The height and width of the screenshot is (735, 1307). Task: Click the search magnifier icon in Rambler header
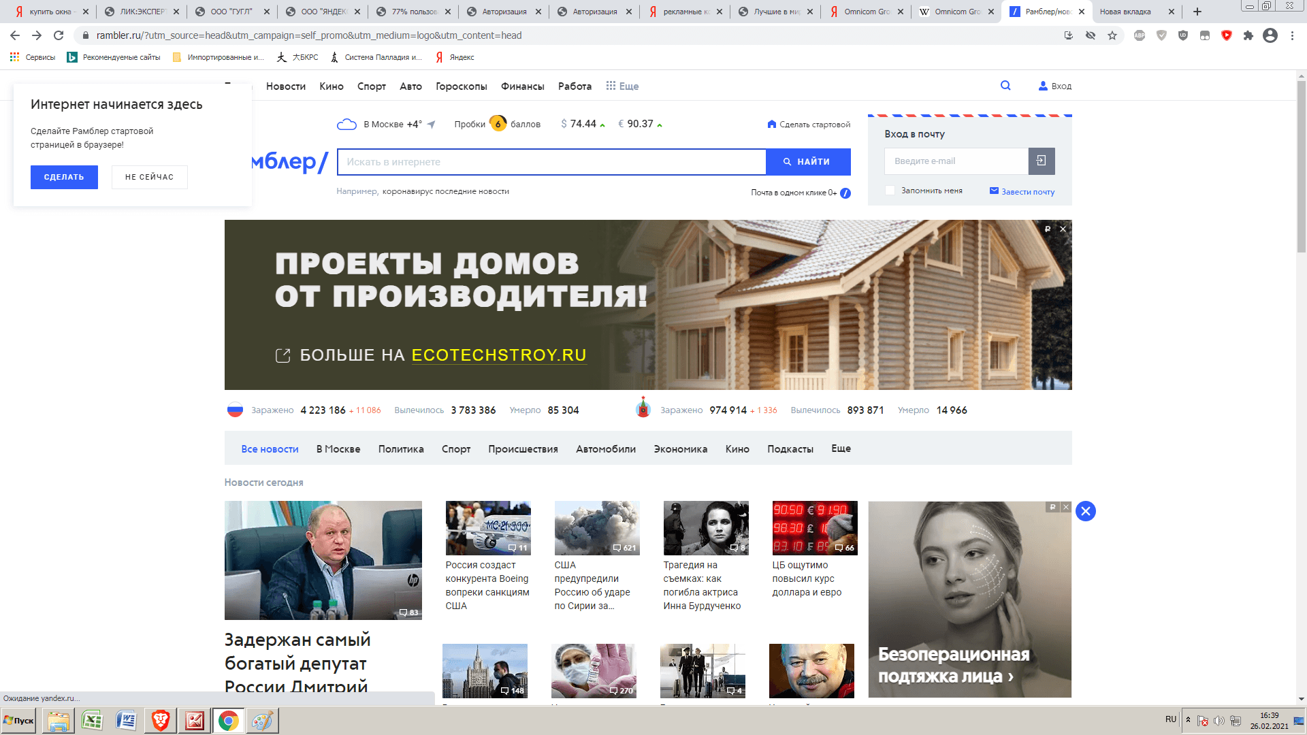pyautogui.click(x=1005, y=86)
